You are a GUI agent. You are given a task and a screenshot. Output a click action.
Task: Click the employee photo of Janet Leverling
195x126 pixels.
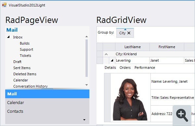pos(130,100)
